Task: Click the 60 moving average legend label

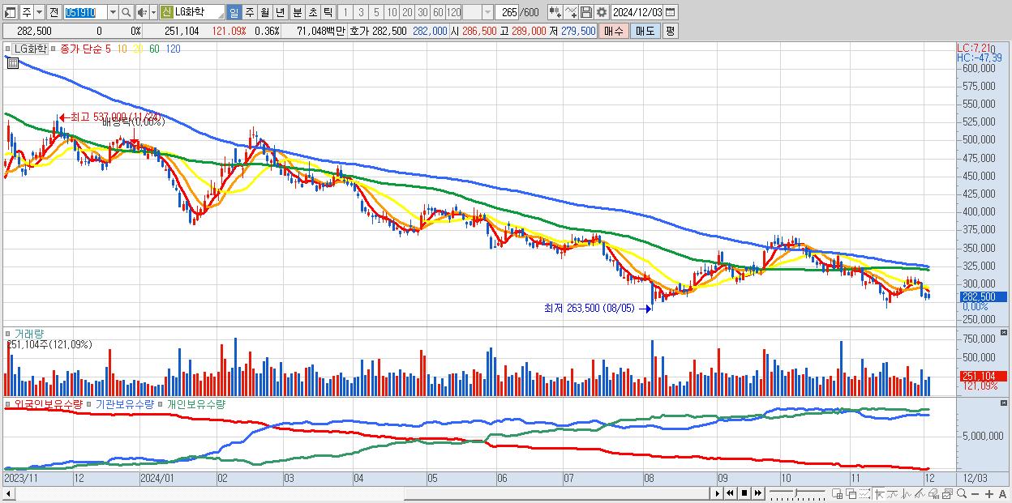Action: (x=154, y=49)
